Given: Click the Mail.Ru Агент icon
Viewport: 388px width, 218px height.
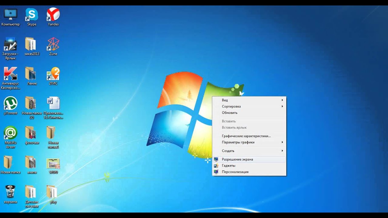Looking at the screenshot, I should (x=11, y=137).
